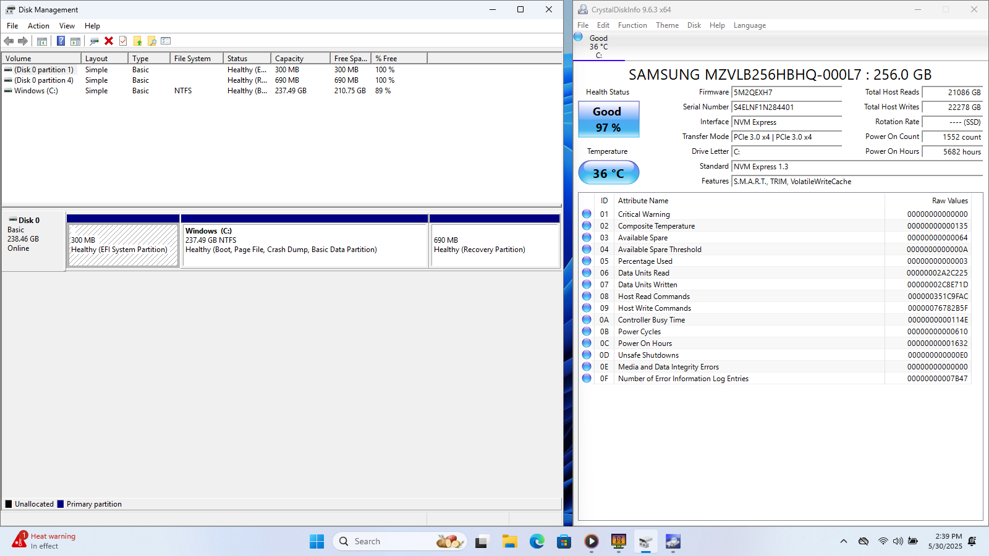
Task: Sort volumes by the % Free column header
Action: coord(399,59)
